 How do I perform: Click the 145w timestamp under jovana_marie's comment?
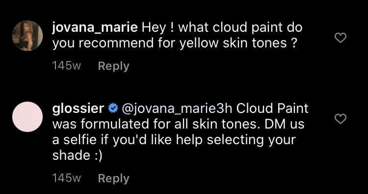point(66,65)
